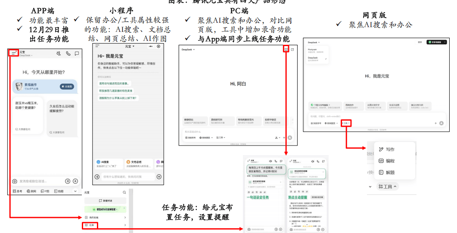Toggle 深度思考 in the PC client input bar

click(x=191, y=138)
